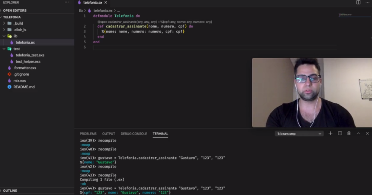Add a new terminal with plus icon
The image size is (372, 195).
tap(330, 133)
